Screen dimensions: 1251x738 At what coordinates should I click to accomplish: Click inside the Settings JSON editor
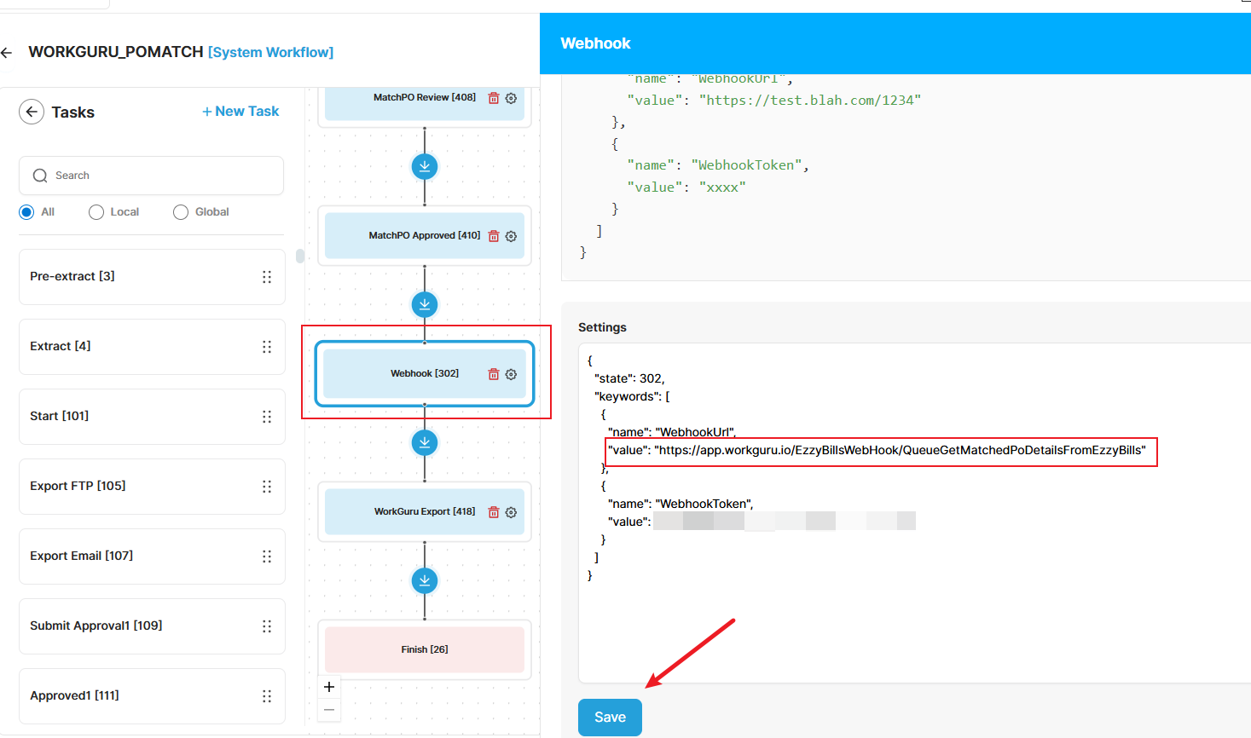pos(915,513)
